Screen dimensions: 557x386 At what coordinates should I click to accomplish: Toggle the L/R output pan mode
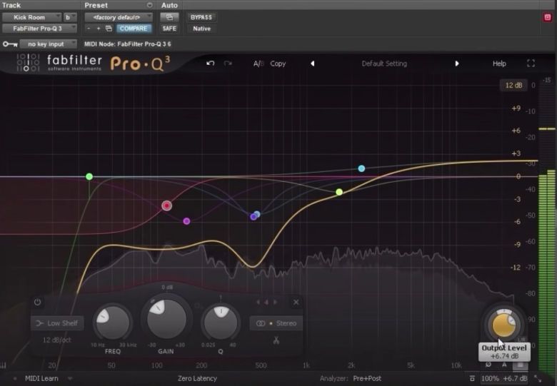click(521, 340)
